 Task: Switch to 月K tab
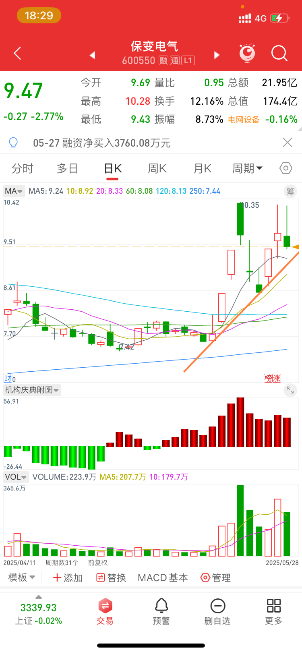tap(203, 168)
